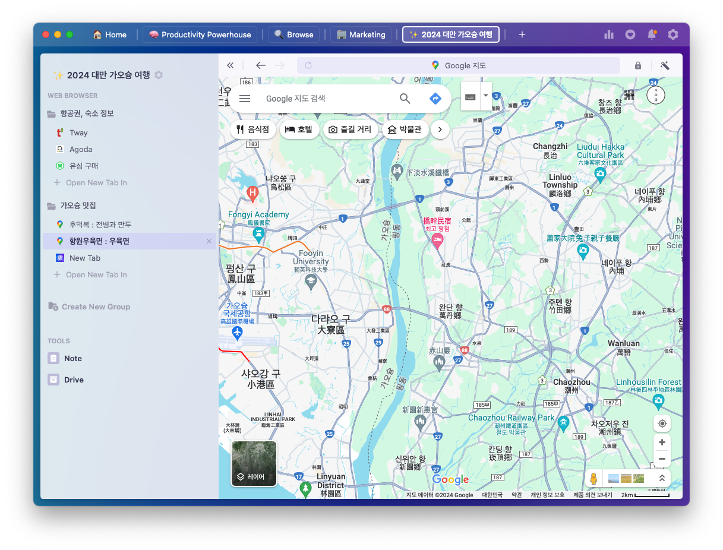Filter by 즐길 거리 chip

(351, 129)
